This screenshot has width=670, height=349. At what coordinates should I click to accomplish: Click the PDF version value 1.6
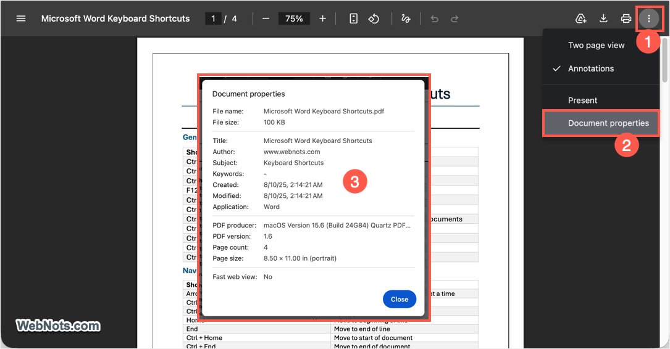click(x=267, y=236)
